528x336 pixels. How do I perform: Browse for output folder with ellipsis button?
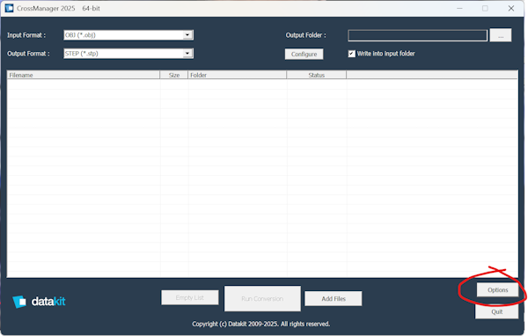pos(501,35)
